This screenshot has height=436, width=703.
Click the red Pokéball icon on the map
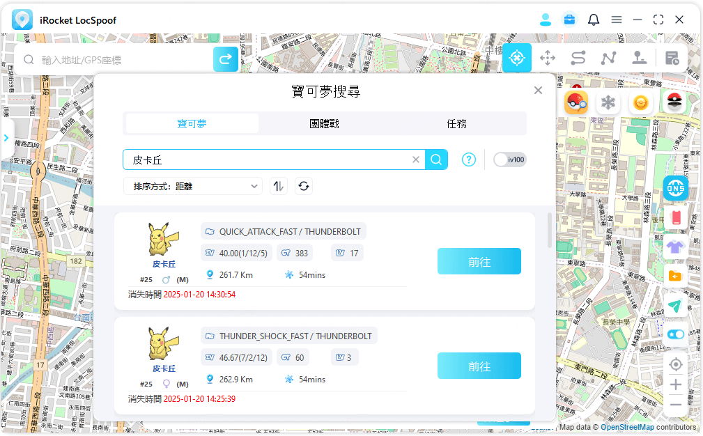[674, 102]
